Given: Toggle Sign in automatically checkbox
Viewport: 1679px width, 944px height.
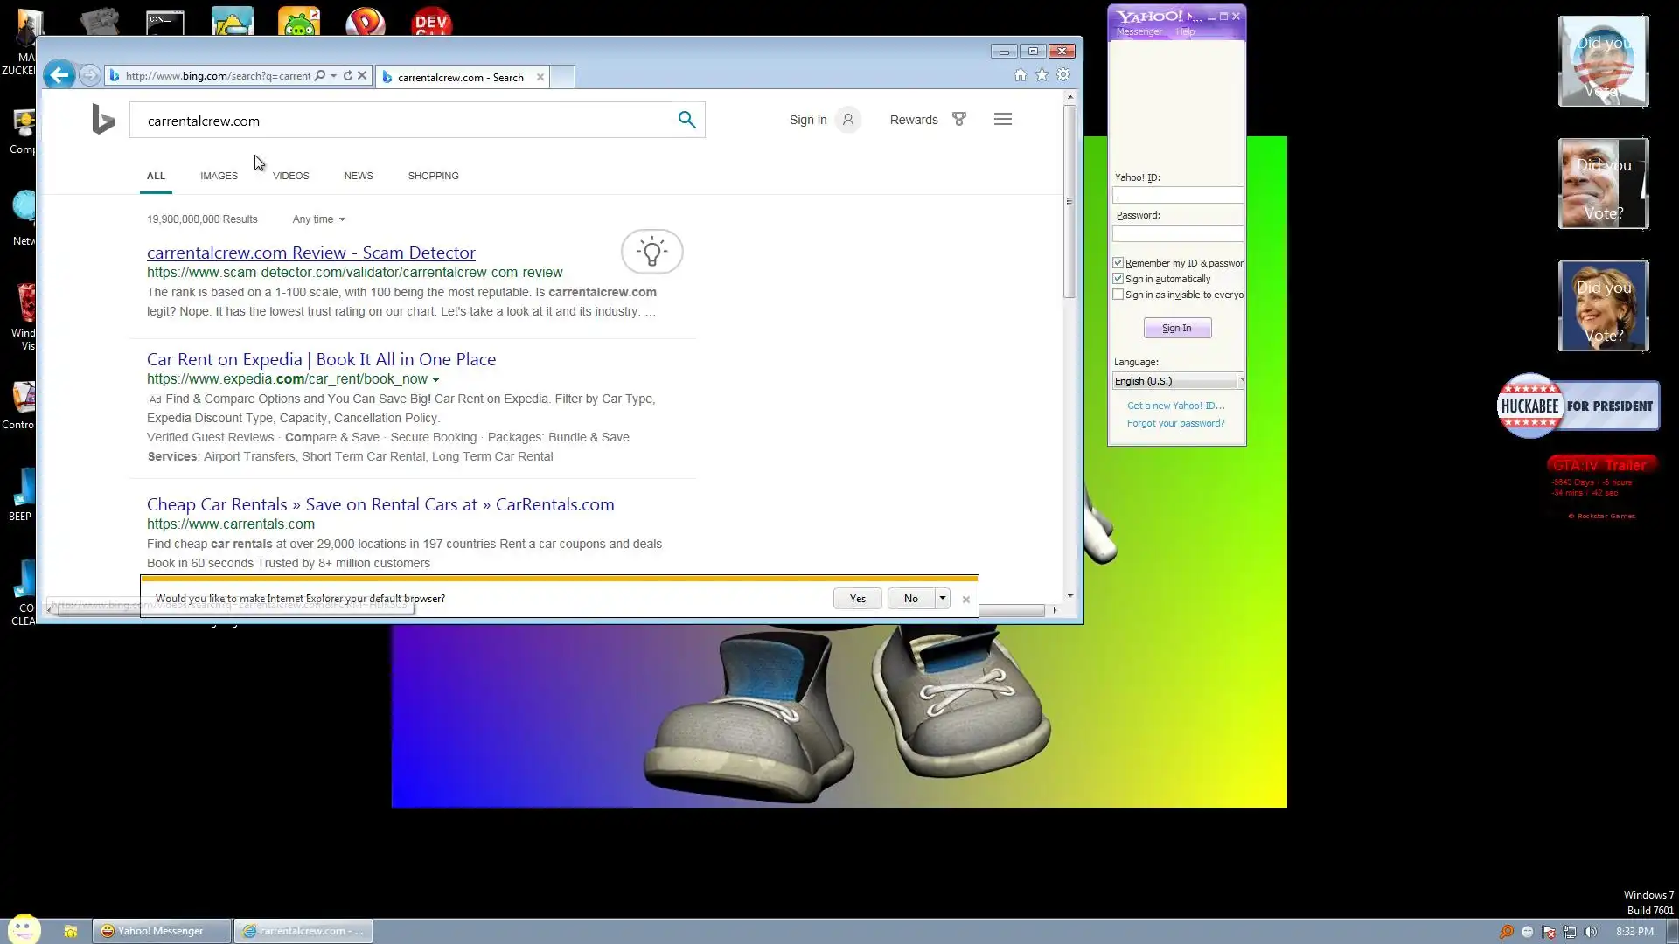Looking at the screenshot, I should [1118, 279].
